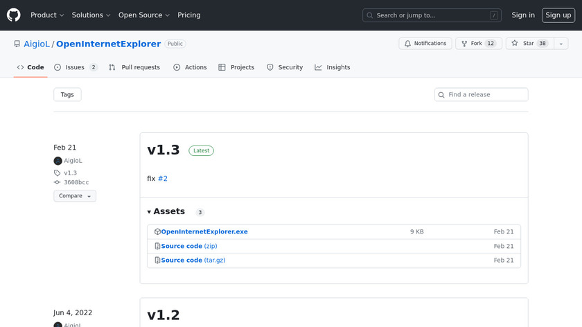The width and height of the screenshot is (582, 327).
Task: Switch to the Issues tab
Action: pyautogui.click(x=76, y=67)
